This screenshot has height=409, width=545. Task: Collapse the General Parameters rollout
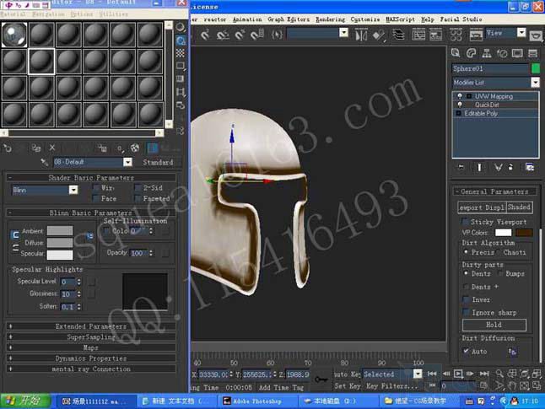(494, 191)
